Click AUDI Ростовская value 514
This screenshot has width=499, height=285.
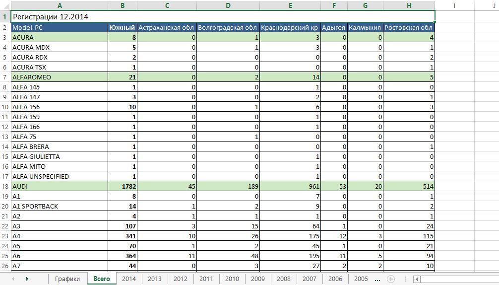[x=409, y=186]
